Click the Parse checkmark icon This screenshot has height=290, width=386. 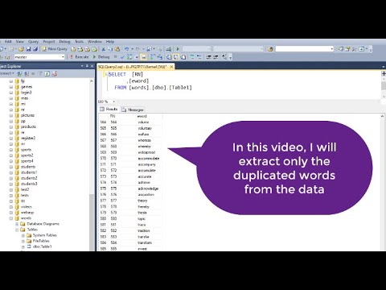click(x=123, y=57)
